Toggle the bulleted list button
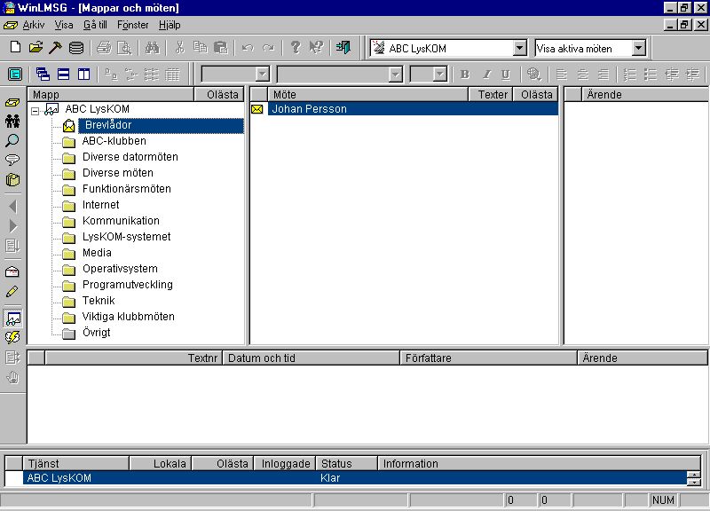 tap(651, 75)
